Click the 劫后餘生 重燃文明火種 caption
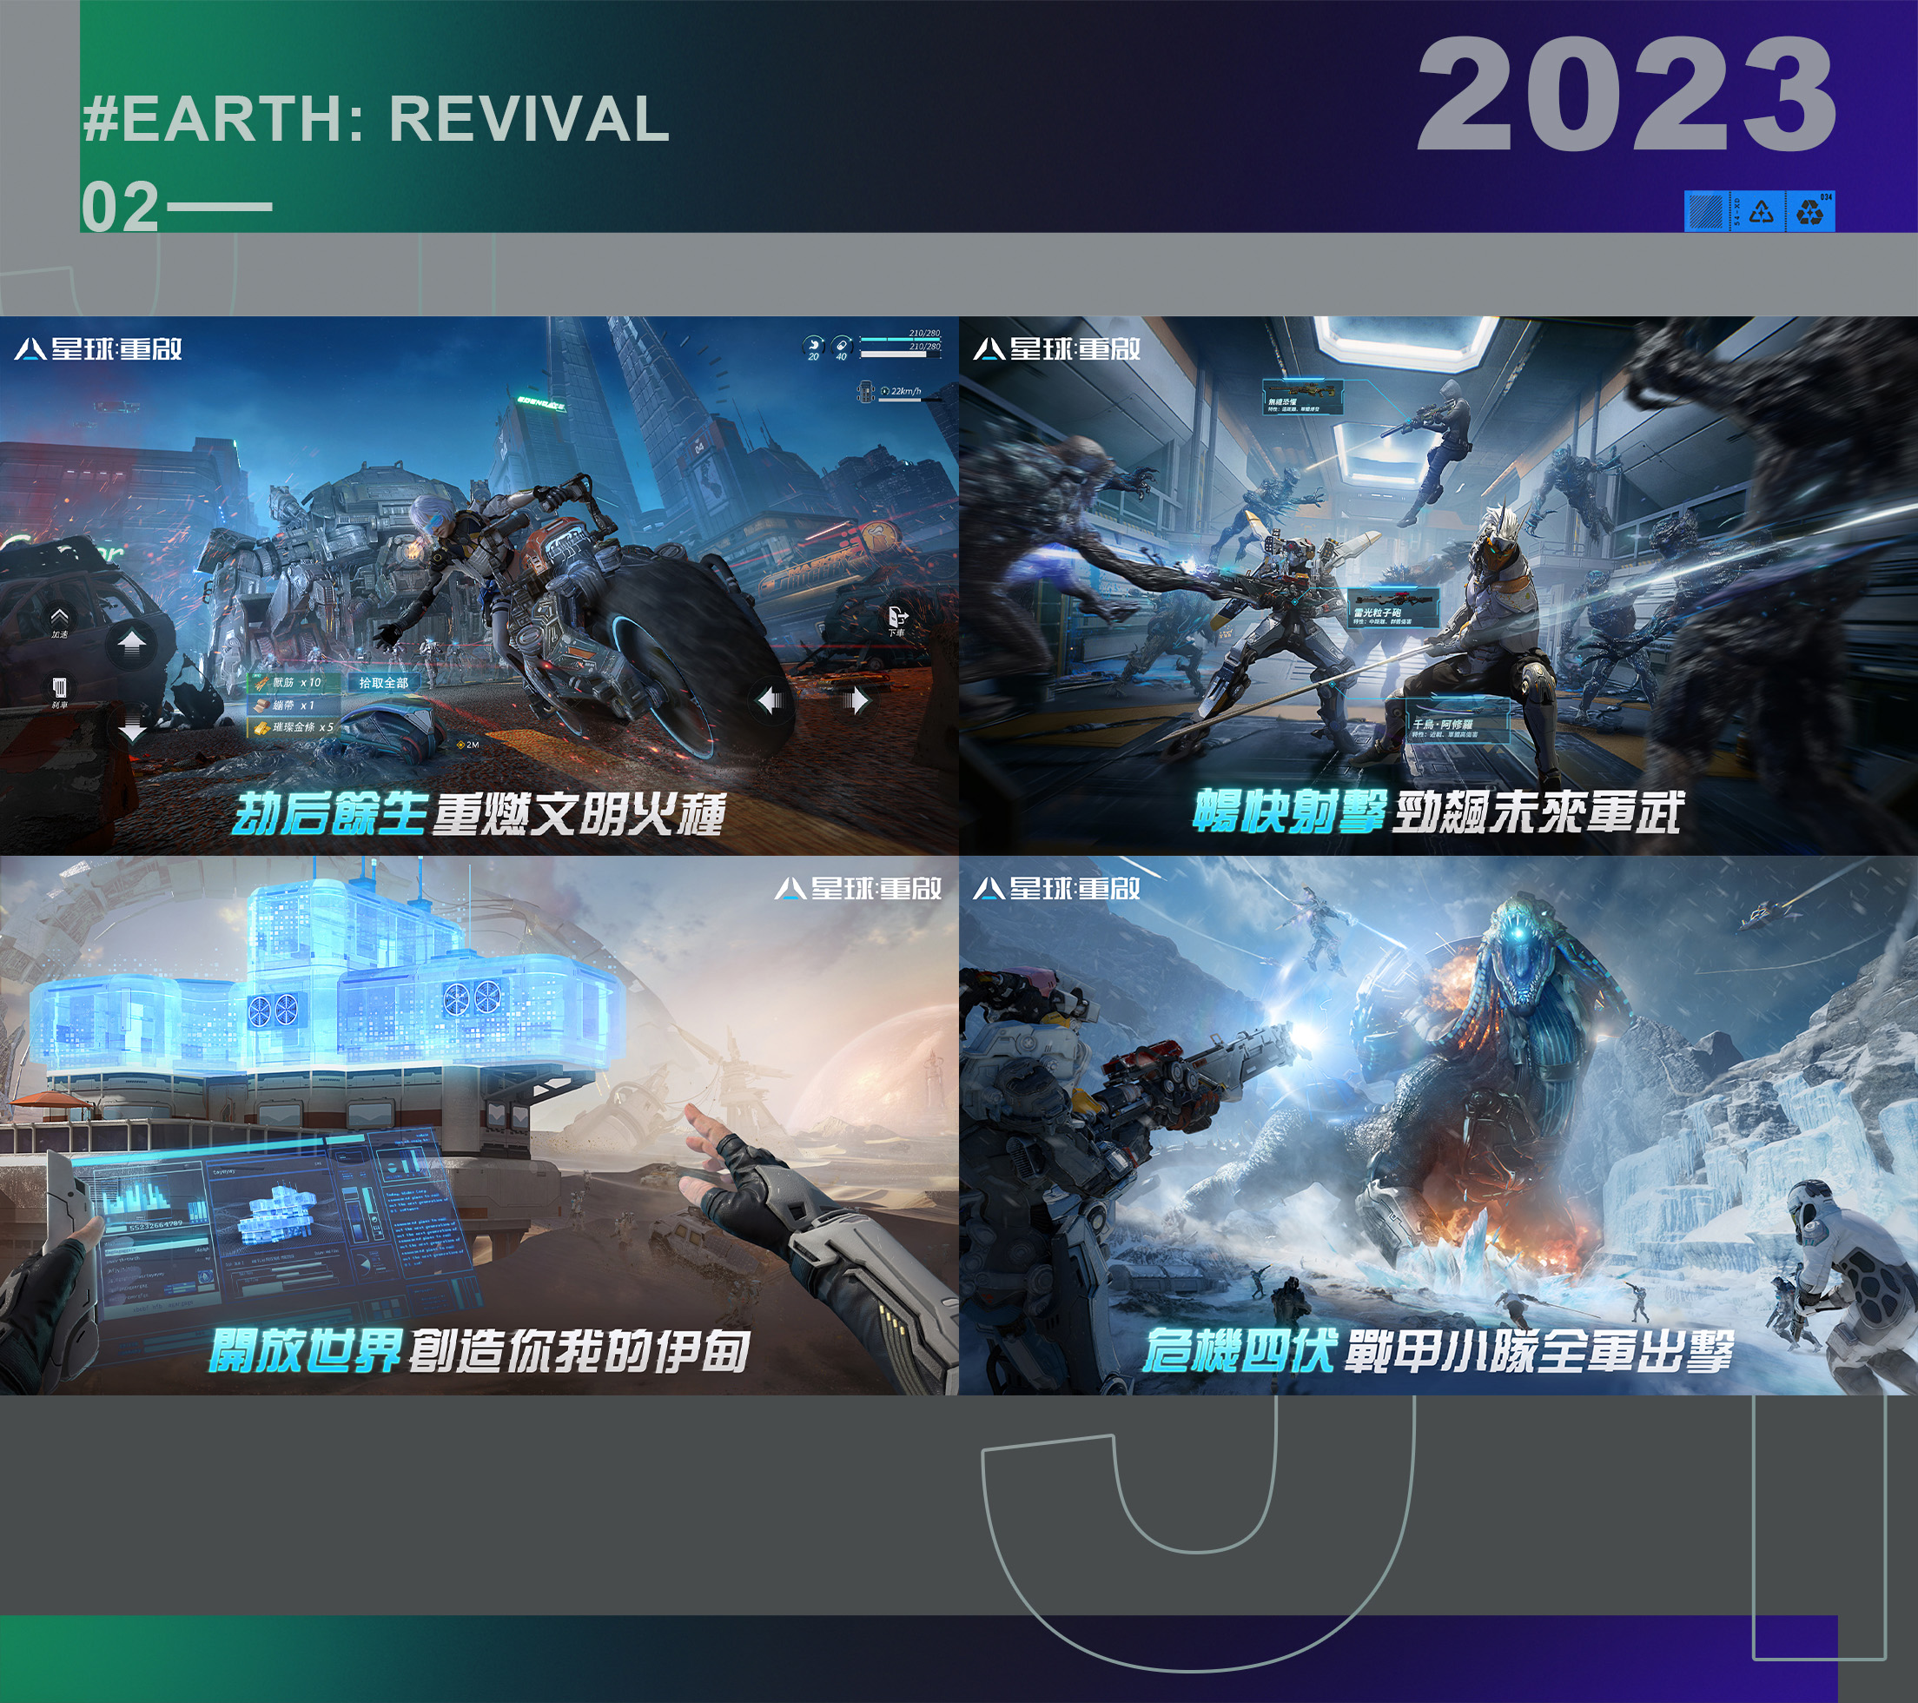Viewport: 1918px width, 1703px height. click(479, 813)
